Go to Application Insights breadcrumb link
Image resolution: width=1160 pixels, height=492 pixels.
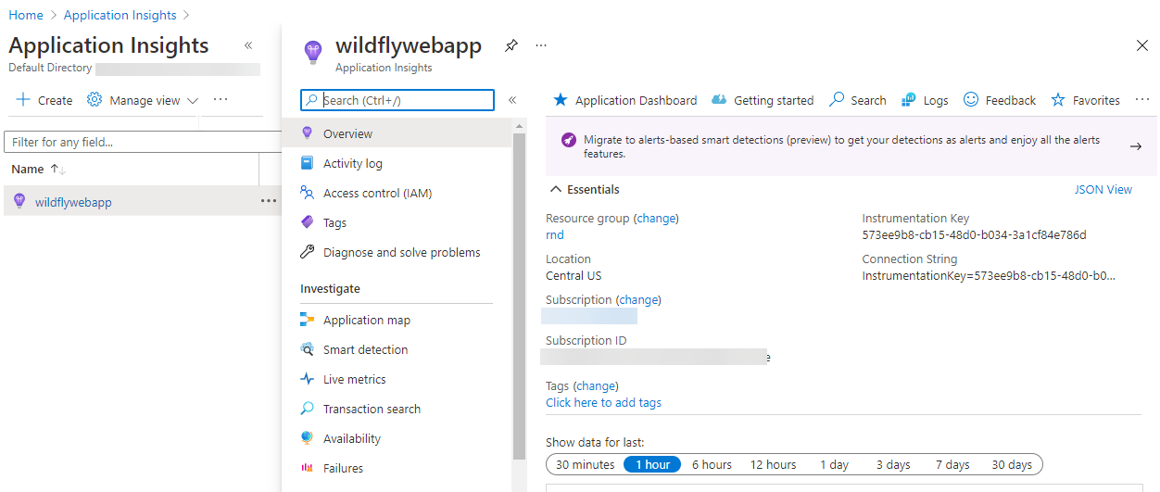(x=120, y=15)
